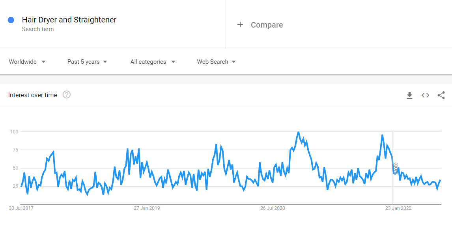Expand the Worldwide region dropdown
The width and height of the screenshot is (452, 235).
coord(27,62)
